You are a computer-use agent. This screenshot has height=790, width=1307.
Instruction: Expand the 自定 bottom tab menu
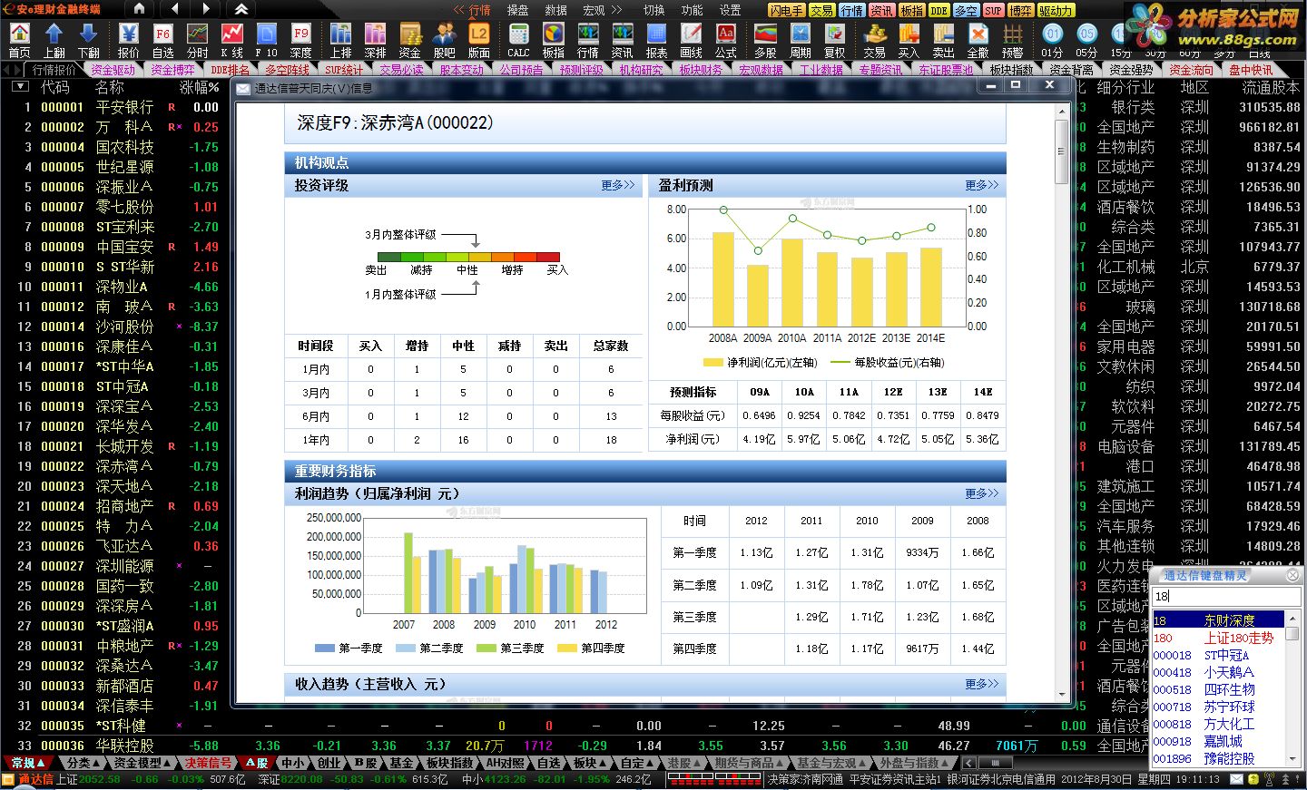[636, 763]
